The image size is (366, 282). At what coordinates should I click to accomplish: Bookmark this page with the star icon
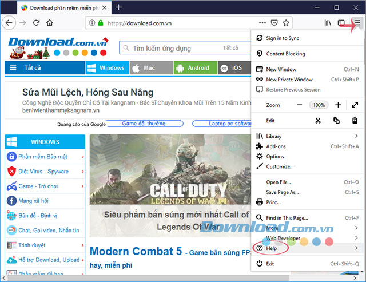pos(286,23)
